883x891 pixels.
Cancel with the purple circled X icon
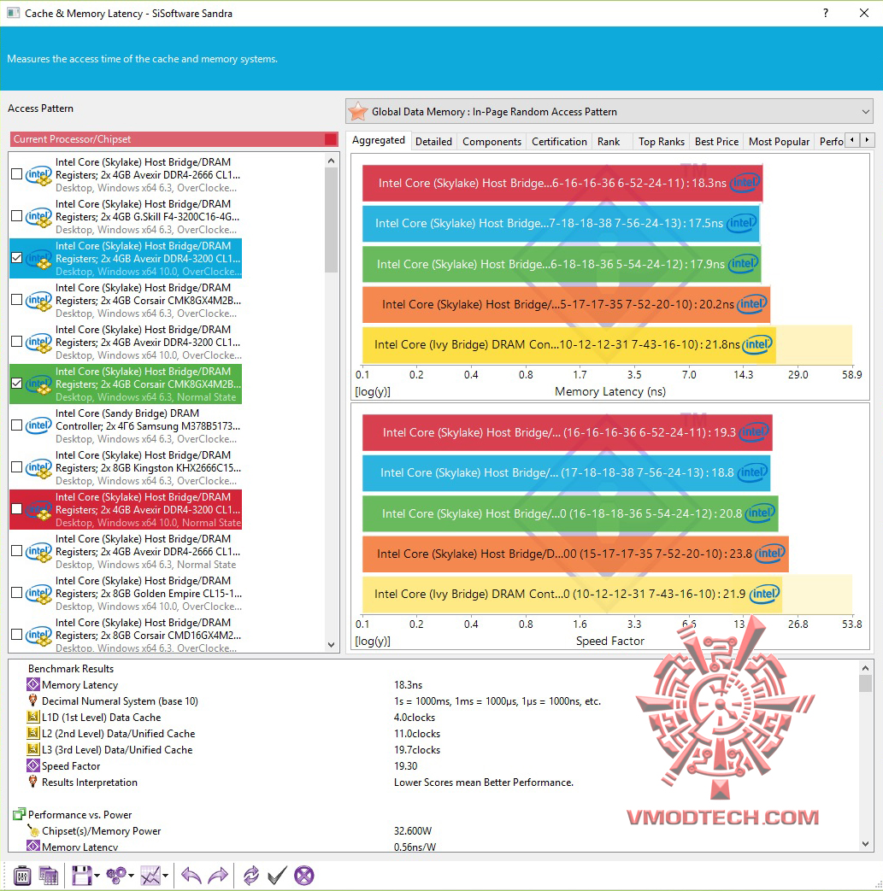pos(304,875)
